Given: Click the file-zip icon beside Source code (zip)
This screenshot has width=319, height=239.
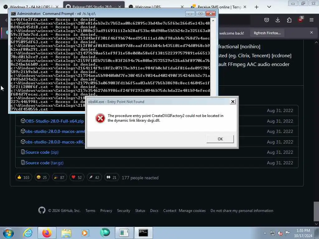Looking at the screenshot, I should (23, 152).
